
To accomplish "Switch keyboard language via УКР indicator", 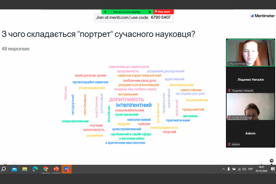I will click(x=250, y=169).
